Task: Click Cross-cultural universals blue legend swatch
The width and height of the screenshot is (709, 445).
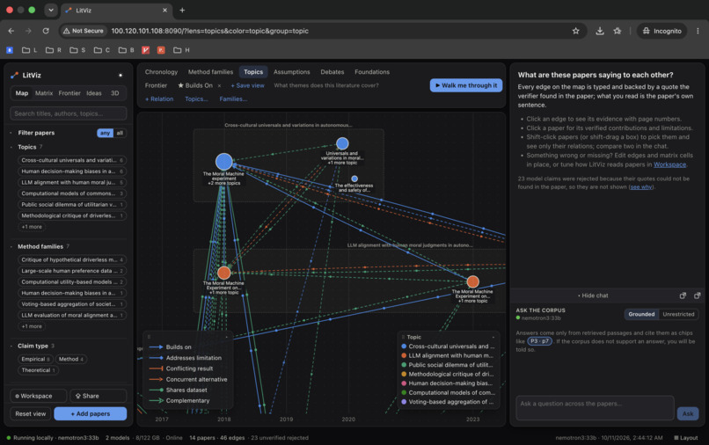Action: tap(404, 347)
